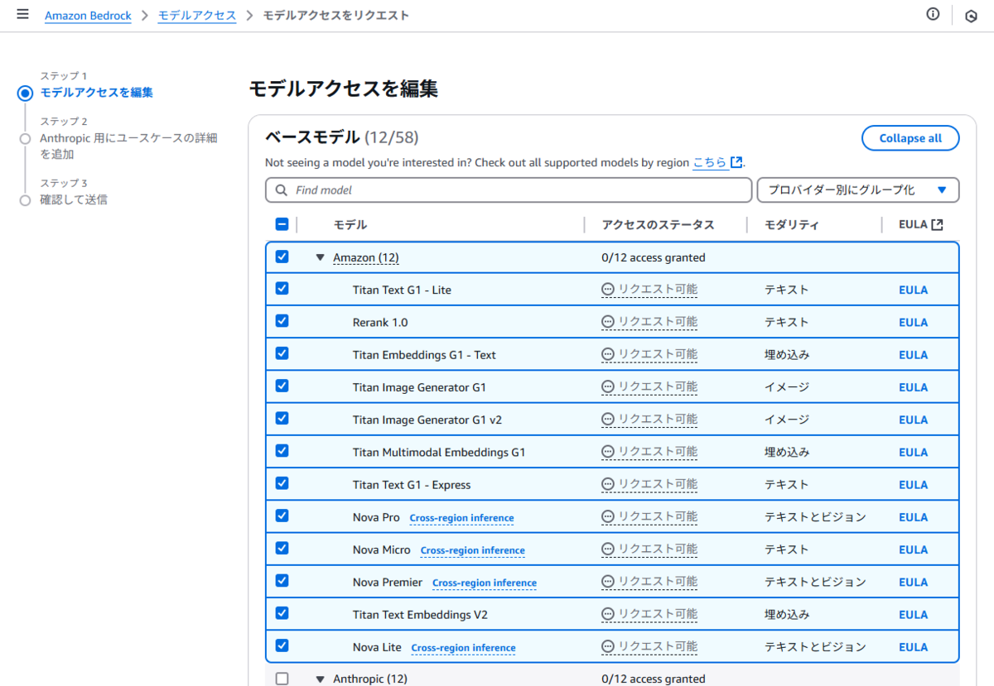Image resolution: width=994 pixels, height=686 pixels.
Task: Uncheck the Amazon (12) group checkbox
Action: [282, 257]
